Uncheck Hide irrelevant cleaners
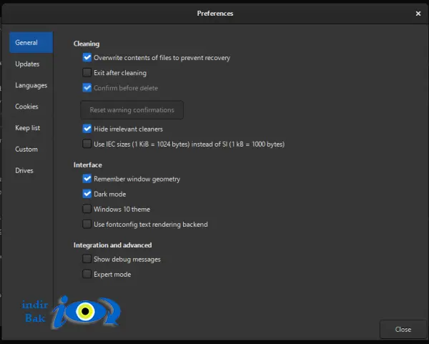Image resolution: width=429 pixels, height=344 pixels. tap(87, 129)
